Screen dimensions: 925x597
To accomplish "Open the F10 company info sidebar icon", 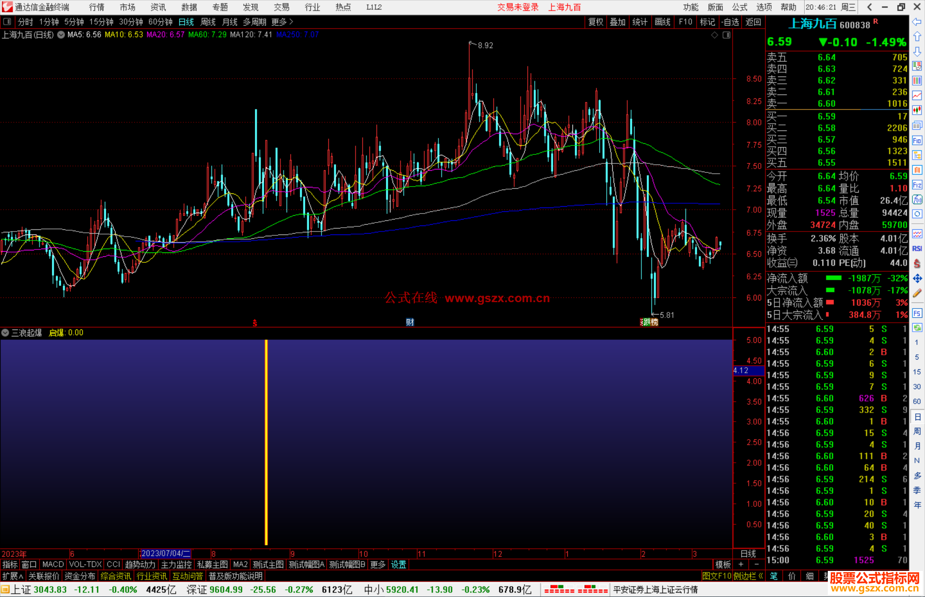I will click(917, 140).
